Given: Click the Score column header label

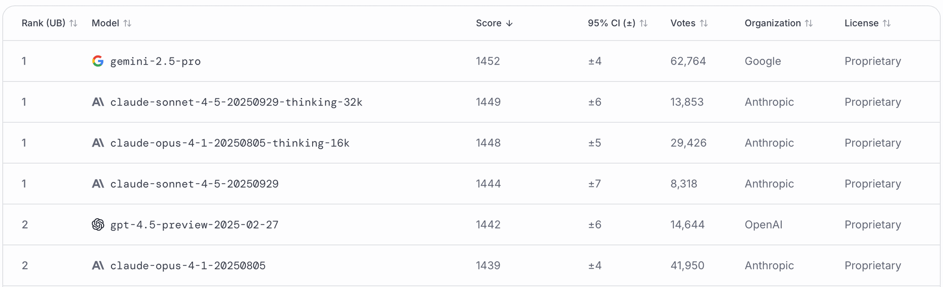Looking at the screenshot, I should [x=488, y=23].
